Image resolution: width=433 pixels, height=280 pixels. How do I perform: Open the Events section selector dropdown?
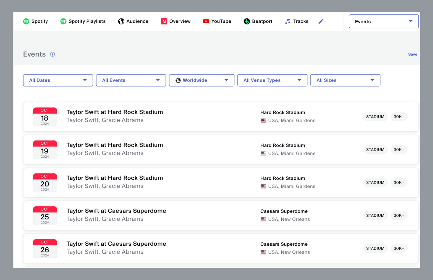coord(383,22)
